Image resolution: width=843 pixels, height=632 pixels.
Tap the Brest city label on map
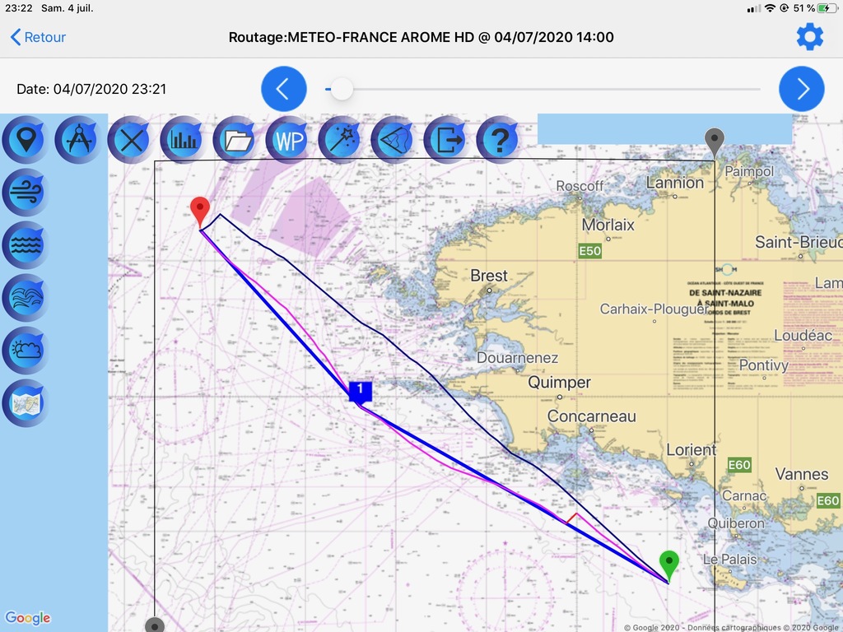click(489, 276)
